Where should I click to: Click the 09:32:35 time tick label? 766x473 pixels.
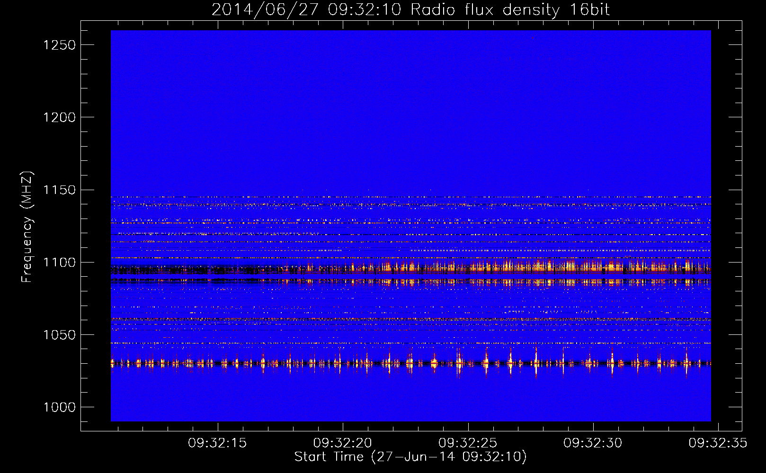(x=718, y=443)
